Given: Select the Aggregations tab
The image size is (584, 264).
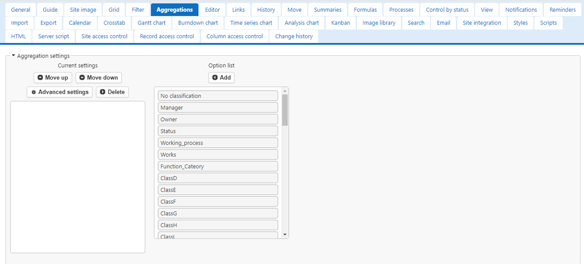Looking at the screenshot, I should point(174,10).
